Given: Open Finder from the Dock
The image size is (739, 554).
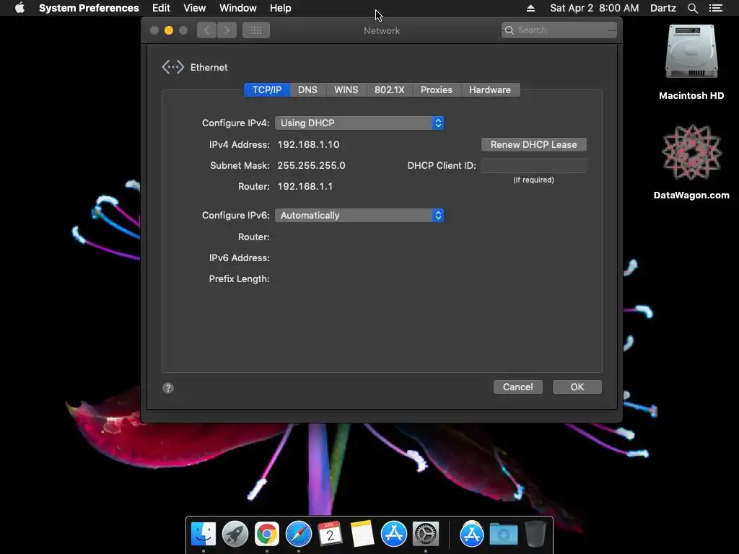Looking at the screenshot, I should pyautogui.click(x=204, y=534).
